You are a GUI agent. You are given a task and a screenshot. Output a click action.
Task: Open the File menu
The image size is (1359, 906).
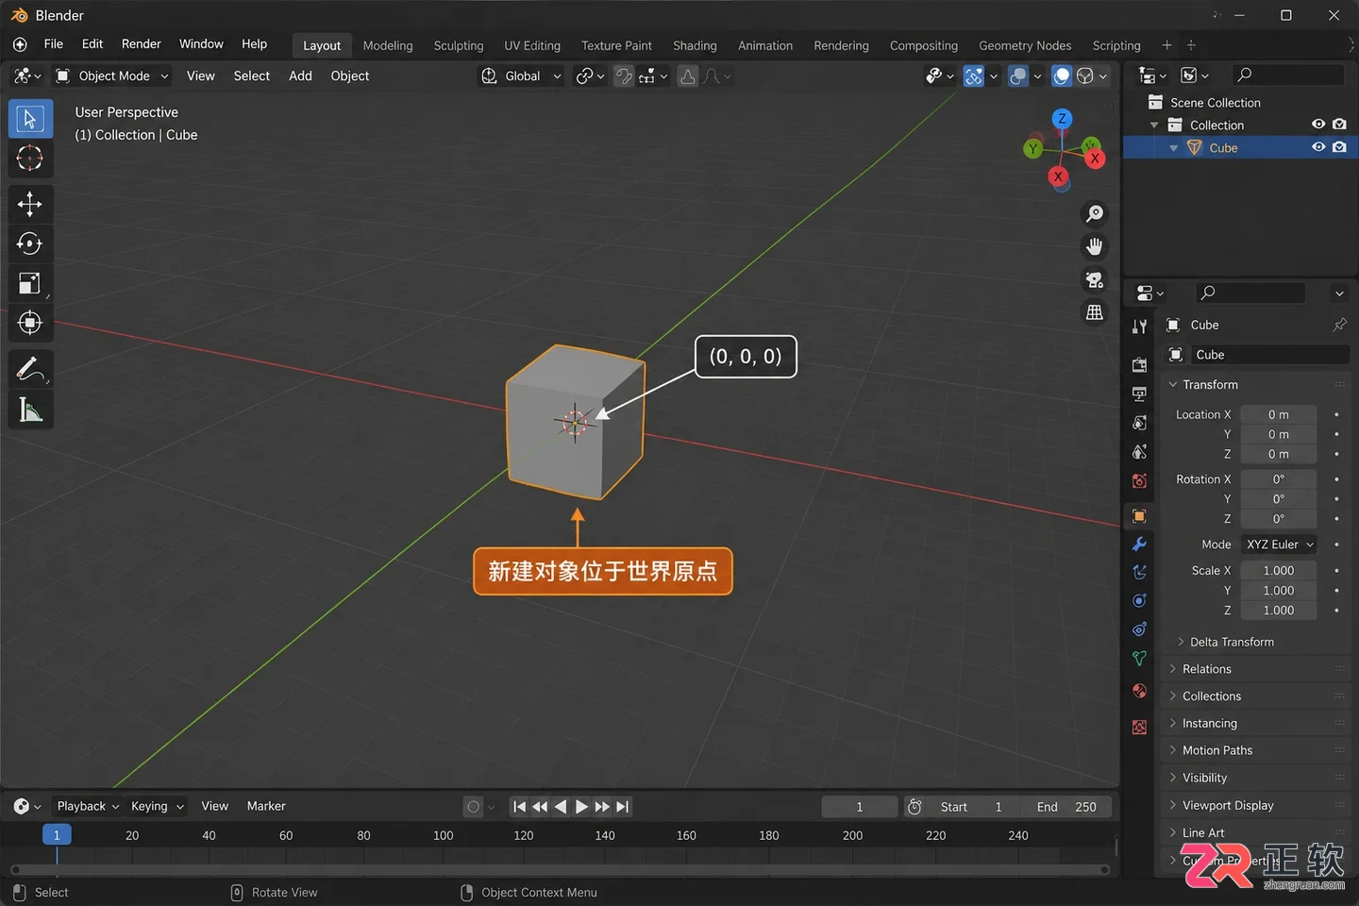click(x=54, y=44)
